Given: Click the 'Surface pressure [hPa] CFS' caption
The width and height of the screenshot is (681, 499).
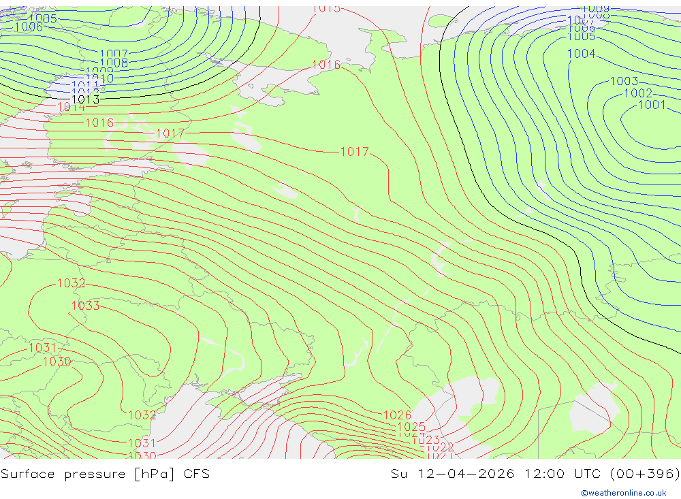Looking at the screenshot, I should click(x=105, y=474).
